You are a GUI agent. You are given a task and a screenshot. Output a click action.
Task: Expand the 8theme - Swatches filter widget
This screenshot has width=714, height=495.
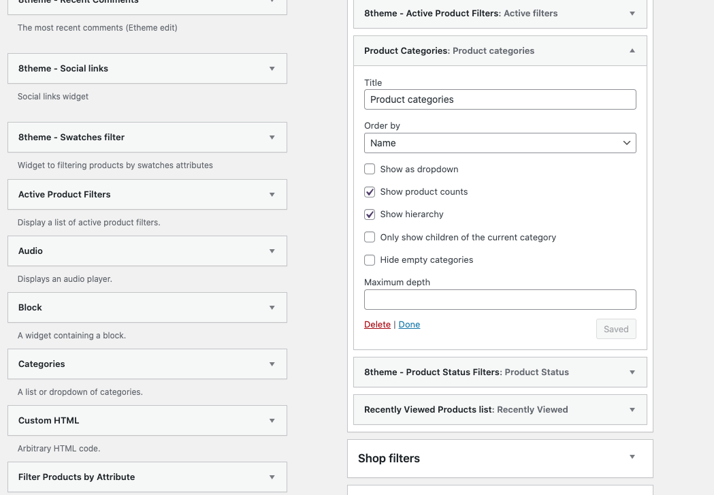click(272, 138)
